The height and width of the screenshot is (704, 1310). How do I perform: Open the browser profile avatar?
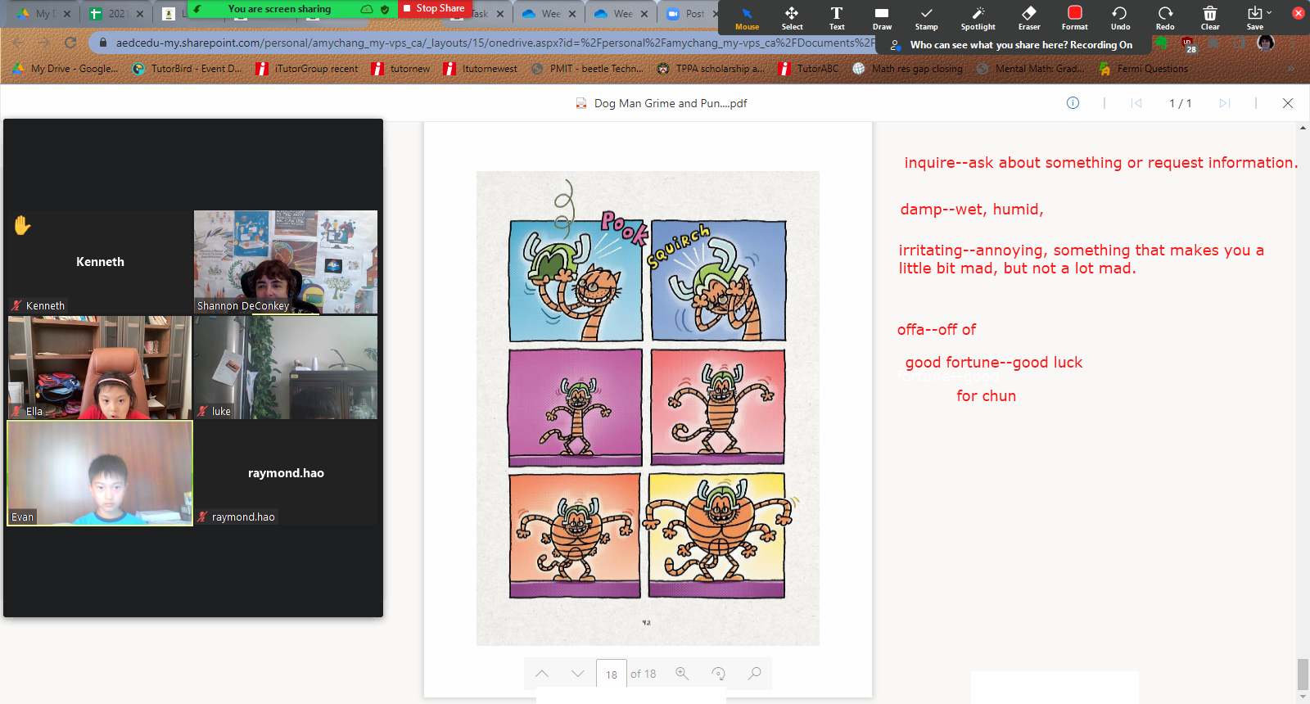[1266, 43]
